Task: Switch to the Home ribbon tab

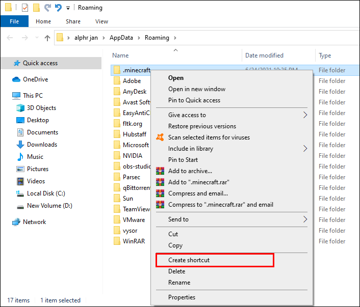Action: click(x=43, y=21)
